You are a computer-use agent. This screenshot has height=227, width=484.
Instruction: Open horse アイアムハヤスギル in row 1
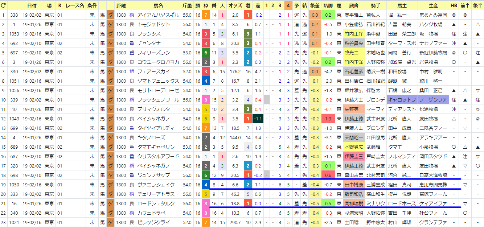tap(158, 15)
